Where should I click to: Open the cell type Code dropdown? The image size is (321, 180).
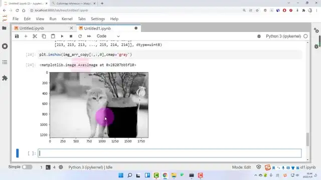click(108, 36)
